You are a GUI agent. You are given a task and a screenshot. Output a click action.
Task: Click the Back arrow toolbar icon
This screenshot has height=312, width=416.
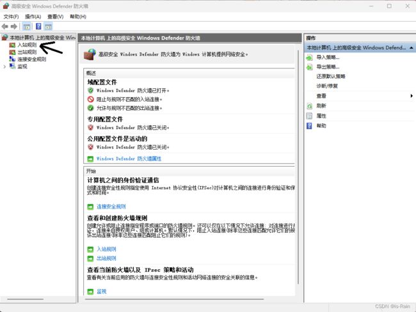4,26
